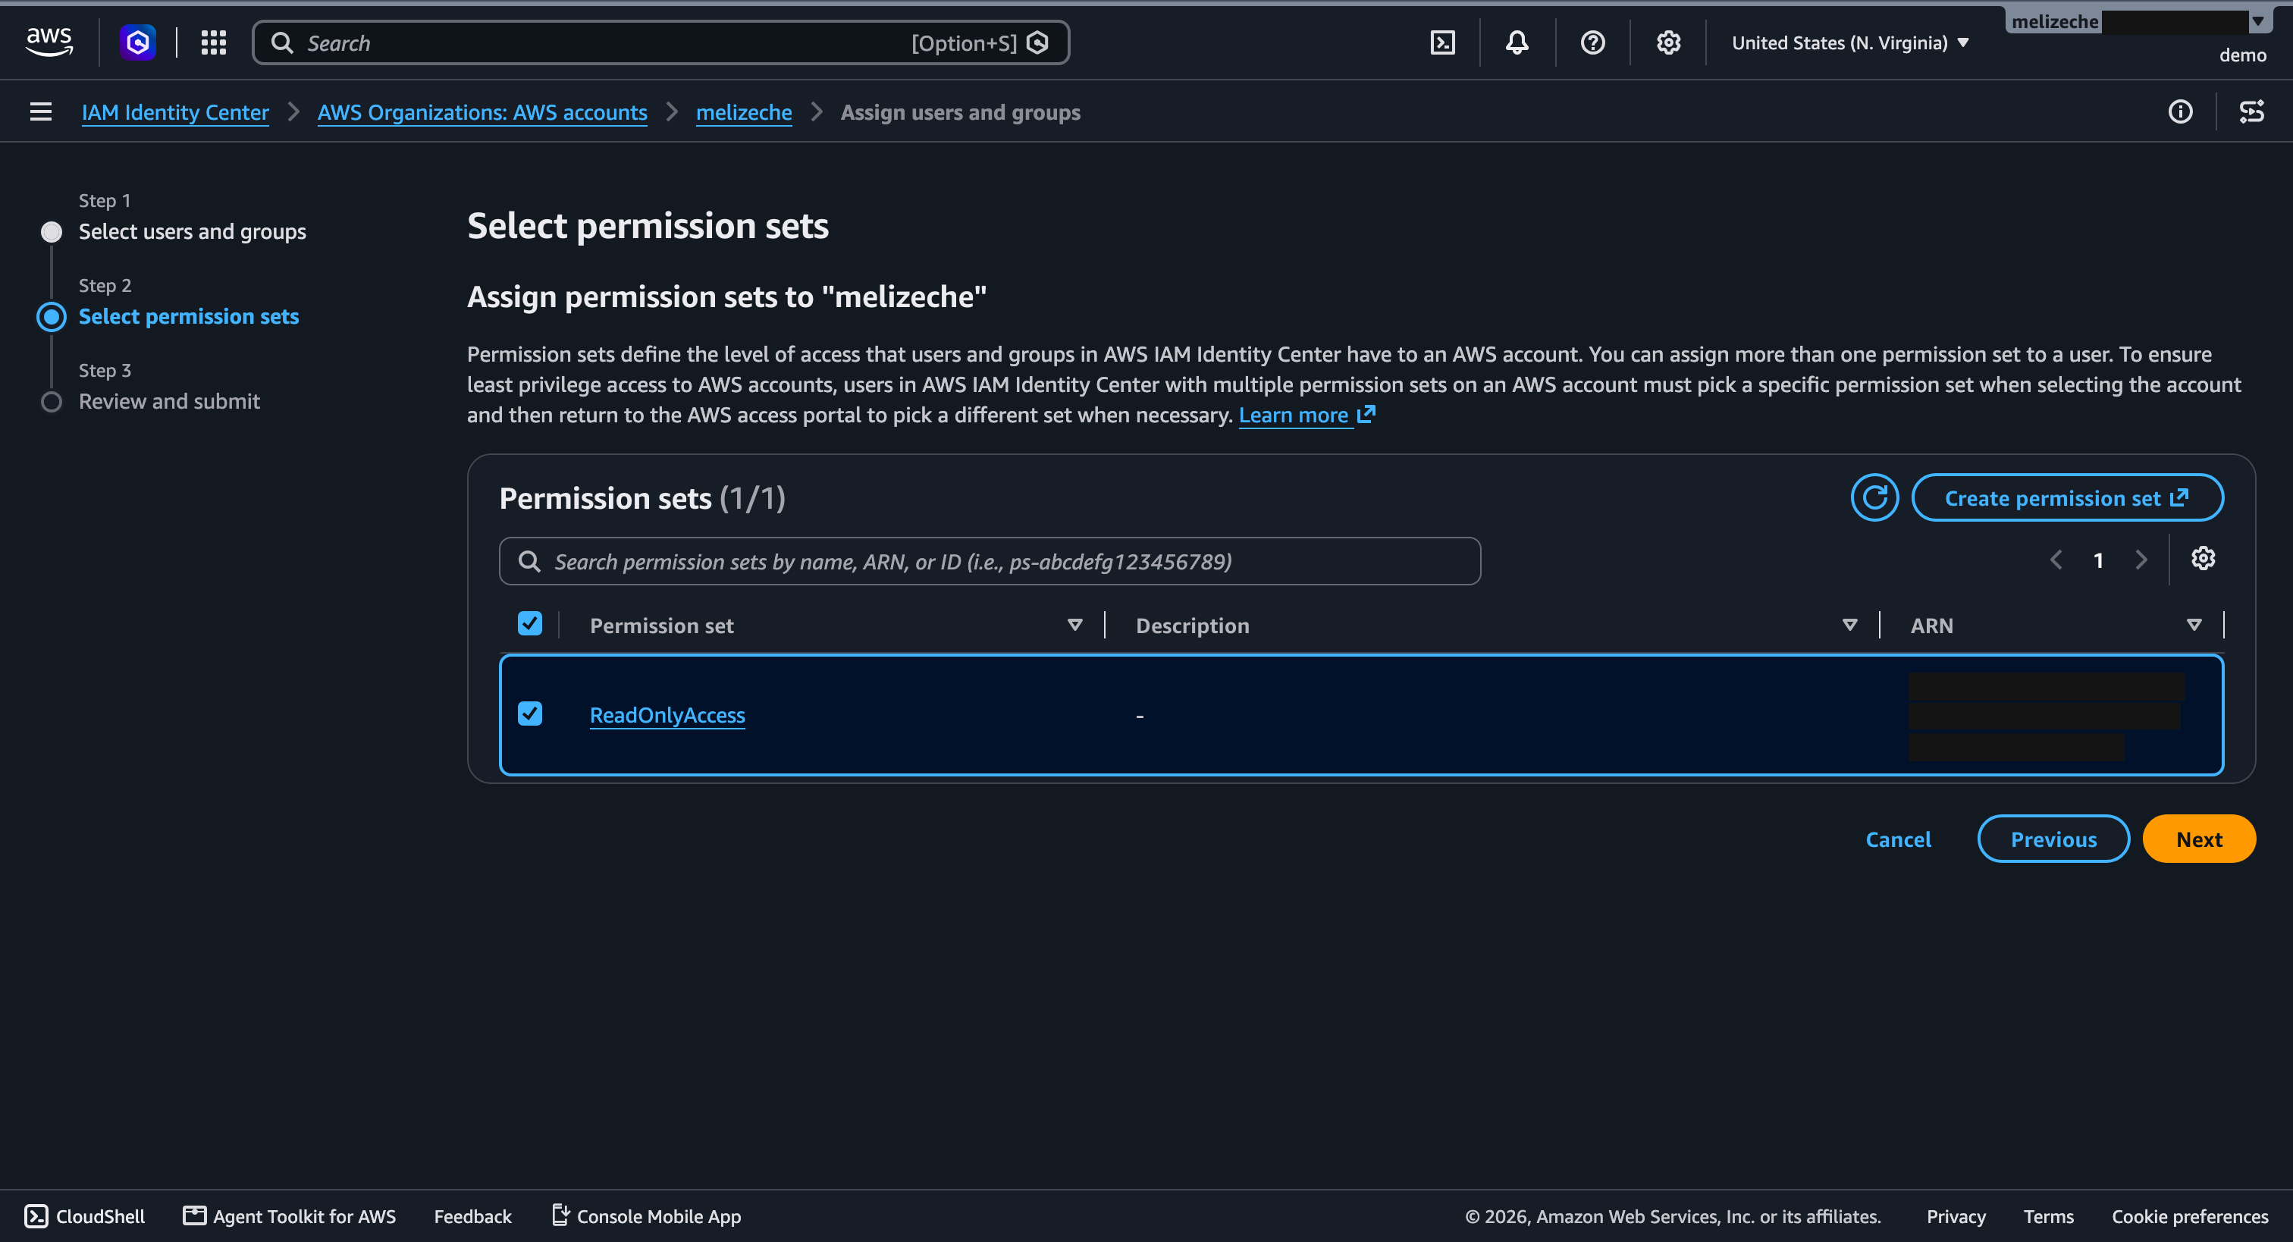Click the AWS logo home icon
Image resolution: width=2293 pixels, height=1242 pixels.
(49, 42)
